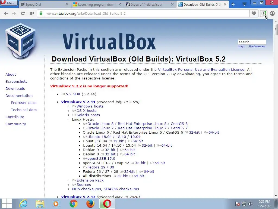The width and height of the screenshot is (278, 209).
Task: Open VirtualBox Personal Use and Evaluation License
Action: pos(201,69)
